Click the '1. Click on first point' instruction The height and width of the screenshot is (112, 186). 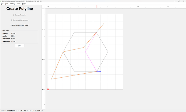coord(20,15)
